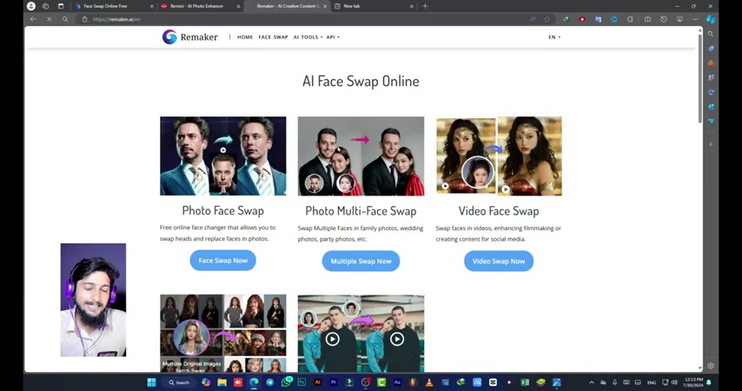The height and width of the screenshot is (391, 742).
Task: Switch to the New tab tab
Action: tap(372, 6)
